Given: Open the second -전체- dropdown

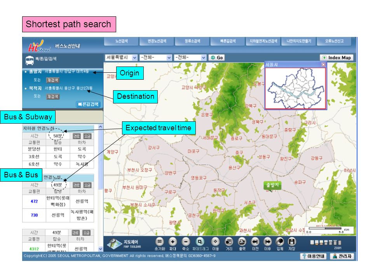Looking at the screenshot, I should [x=190, y=58].
